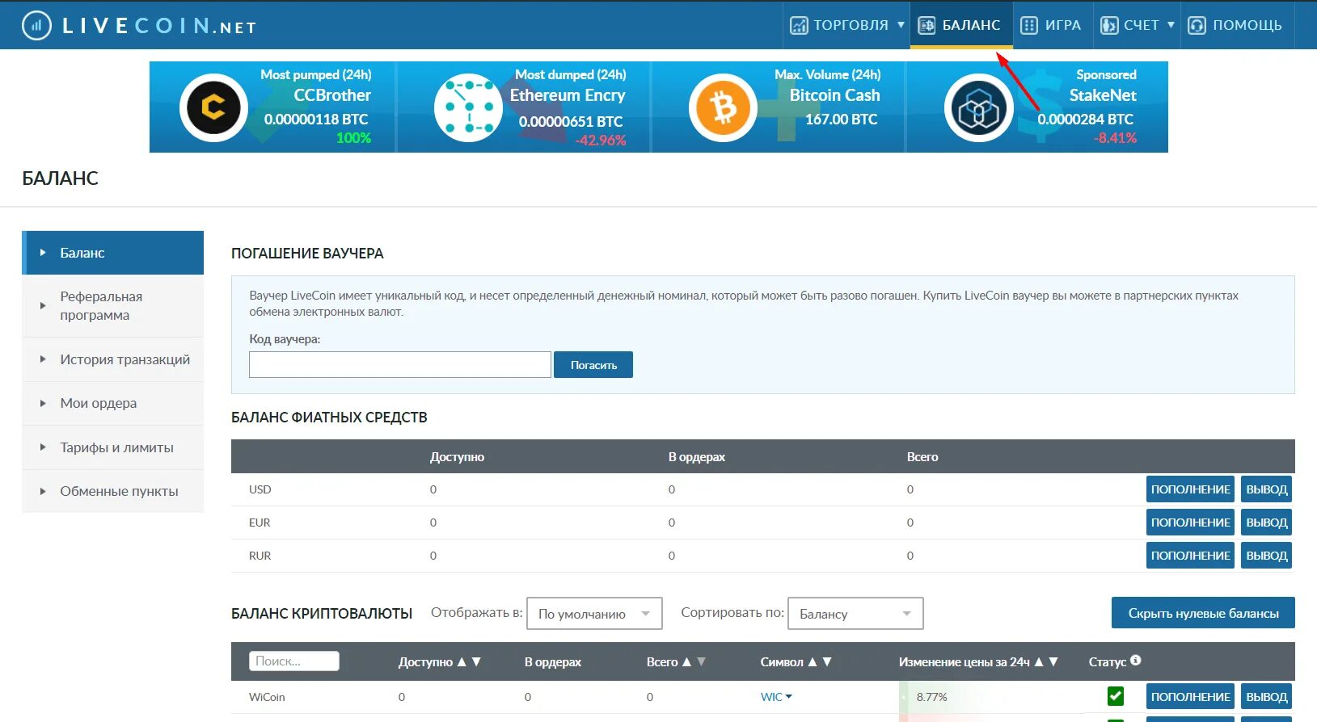Screen dimensions: 1317x722
Task: Click the Код ваучера input field
Action: (400, 364)
